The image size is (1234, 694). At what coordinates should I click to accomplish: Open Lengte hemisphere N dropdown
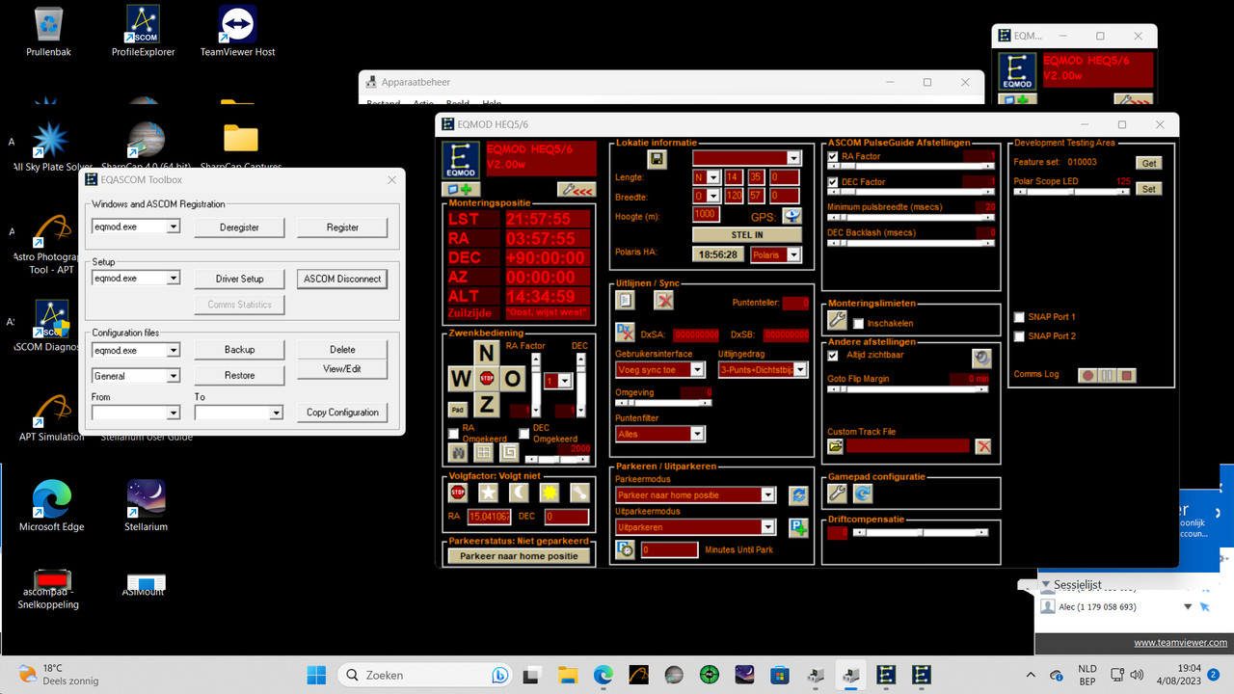713,177
